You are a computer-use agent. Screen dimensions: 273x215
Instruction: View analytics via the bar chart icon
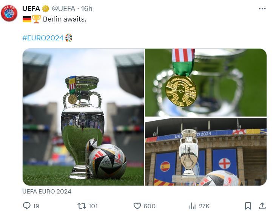193,206
